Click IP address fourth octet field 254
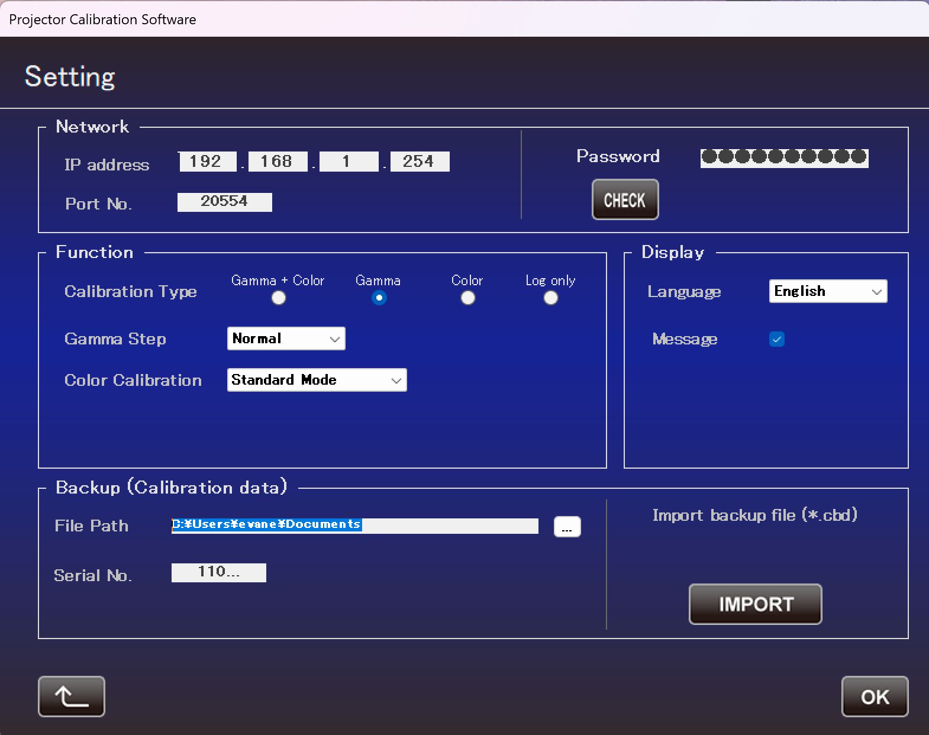 [420, 162]
